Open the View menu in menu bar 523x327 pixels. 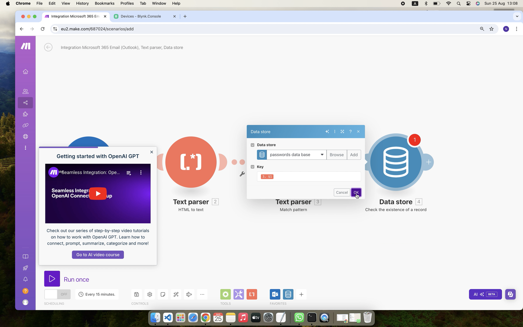point(65,3)
